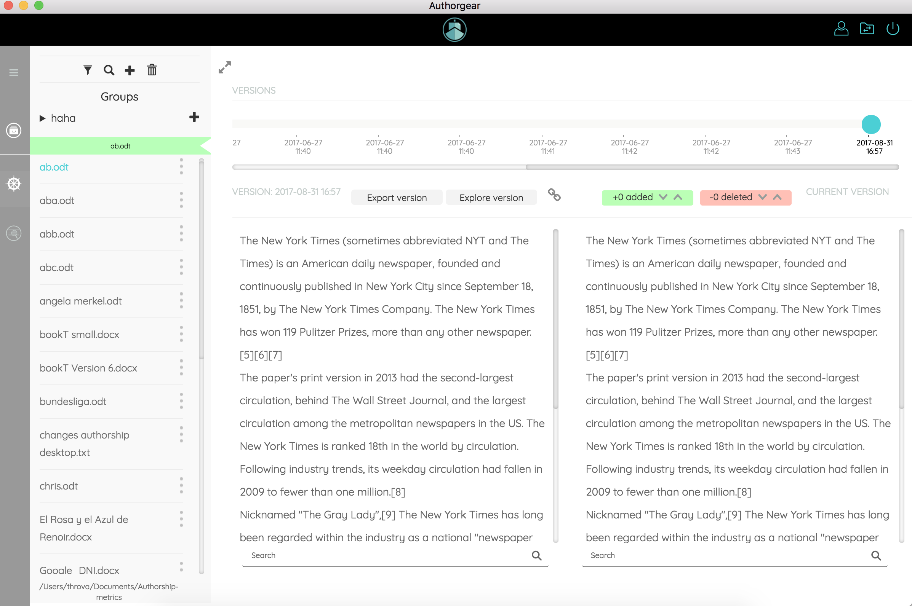Click the -0 deleted badge
912x606 pixels.
tap(745, 198)
